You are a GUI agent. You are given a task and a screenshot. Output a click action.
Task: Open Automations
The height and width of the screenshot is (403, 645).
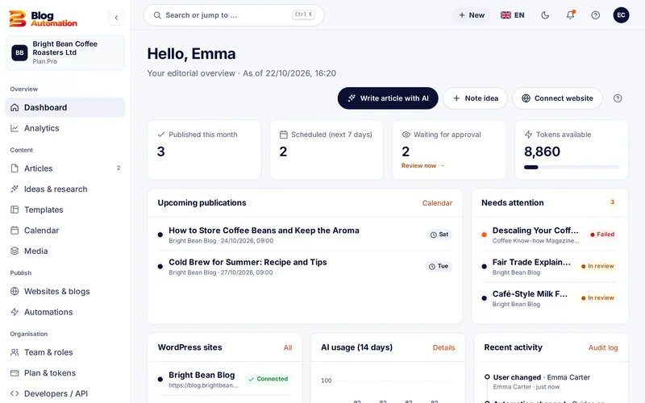[65, 312]
